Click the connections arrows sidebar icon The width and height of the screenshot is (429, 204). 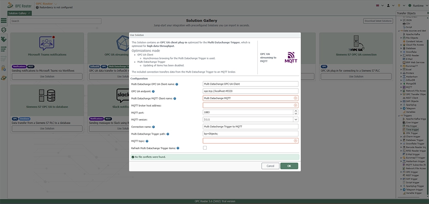point(3,49)
